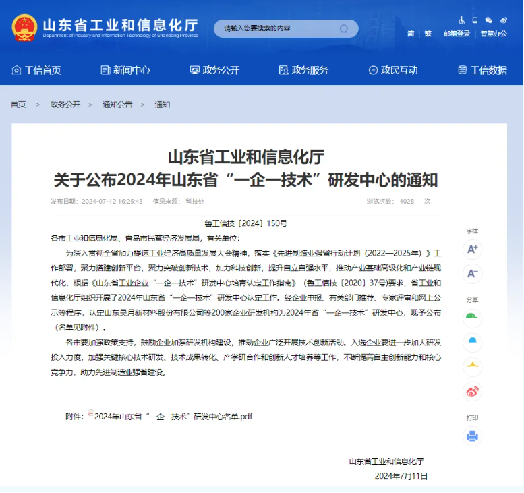Click the date 2024年7月11日 at the bottom

pos(401,476)
